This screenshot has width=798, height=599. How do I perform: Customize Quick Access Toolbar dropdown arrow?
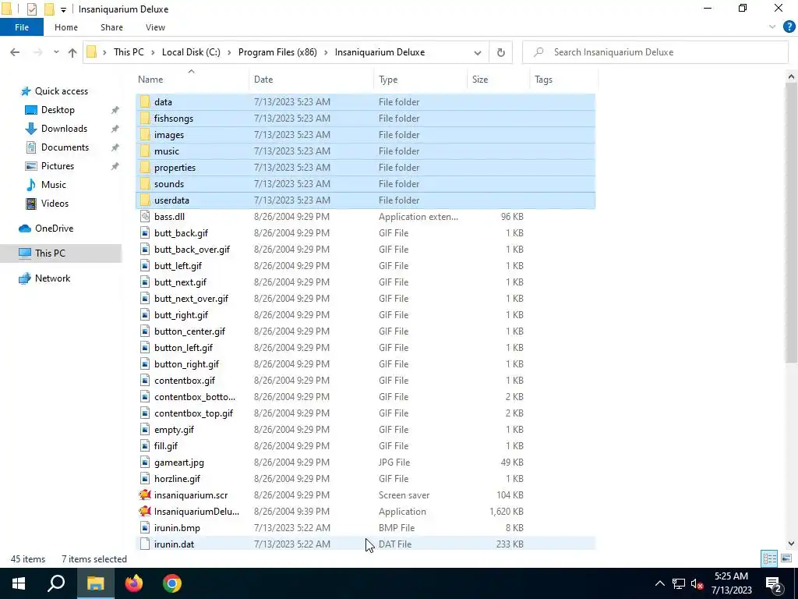click(x=63, y=9)
